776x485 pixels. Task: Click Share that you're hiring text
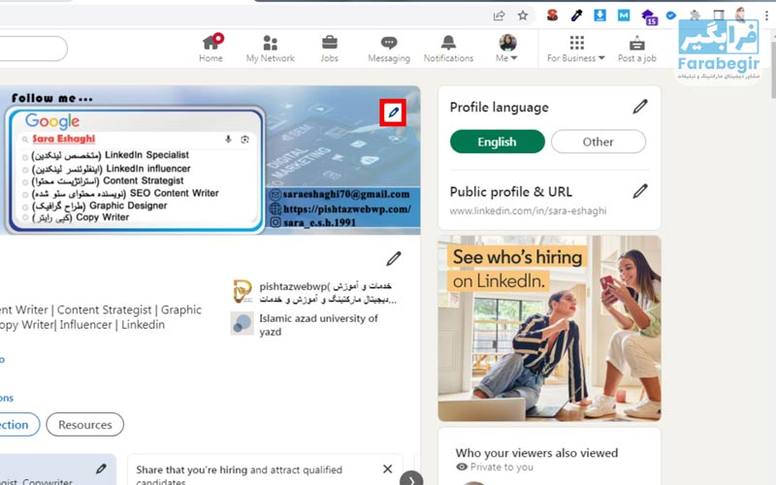[192, 469]
